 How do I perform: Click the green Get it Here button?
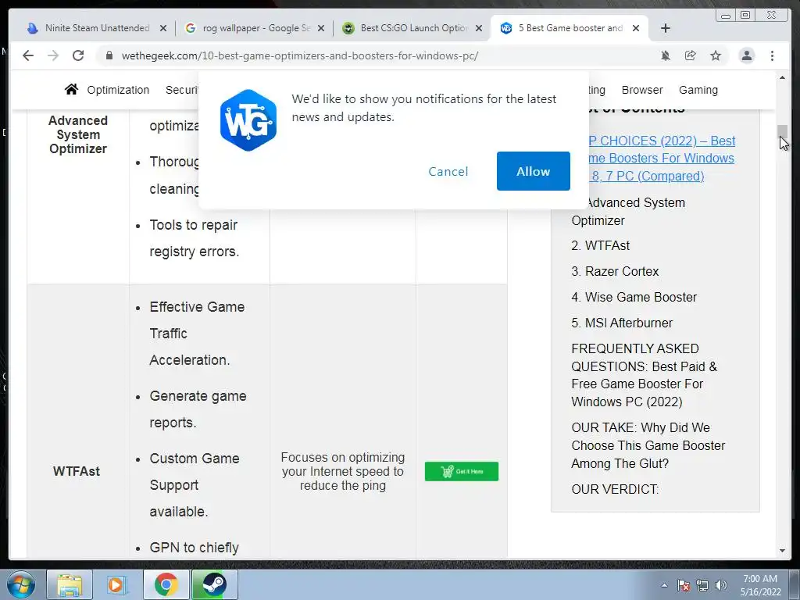pyautogui.click(x=461, y=471)
